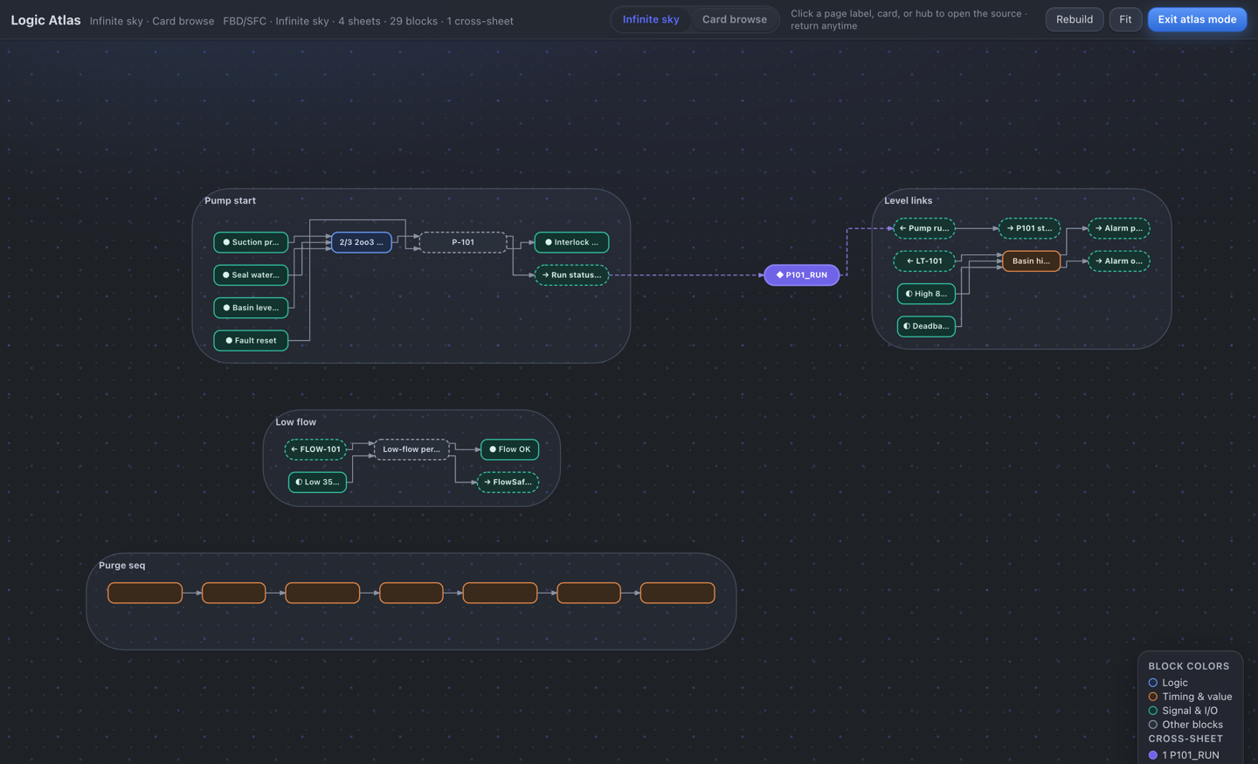Screen dimensions: 1258x764
Task: Switch to the Card browse tab
Action: (735, 19)
